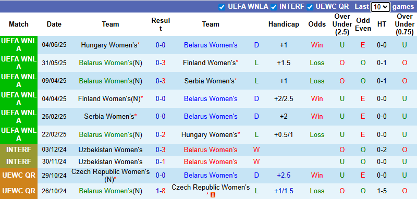Uncheck the UEFA WNLA filter checkbox
Viewport: 417px width, 199px height.
tap(222, 7)
